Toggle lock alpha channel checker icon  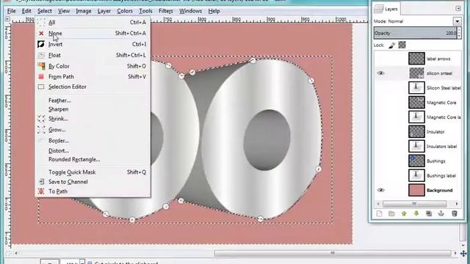pos(402,45)
